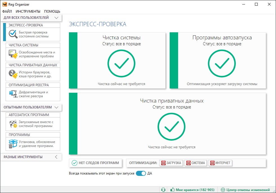Toggle the ИНТЕРНЕТ optimization button

click(220, 163)
